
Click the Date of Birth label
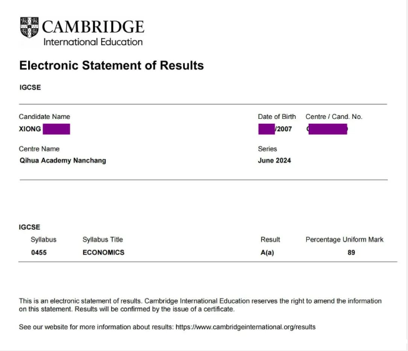pyautogui.click(x=277, y=117)
